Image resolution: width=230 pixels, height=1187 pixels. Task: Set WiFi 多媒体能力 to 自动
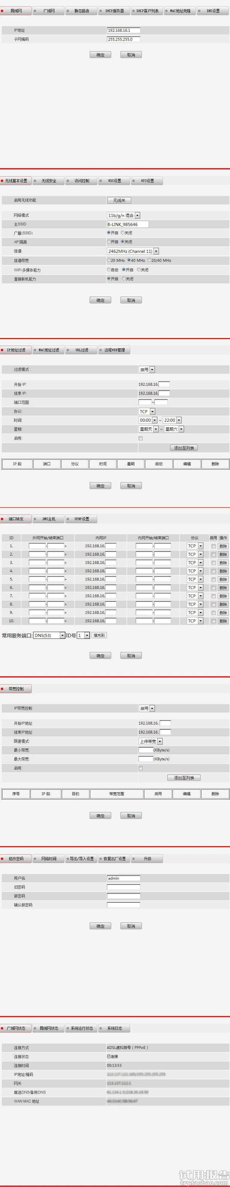click(109, 269)
